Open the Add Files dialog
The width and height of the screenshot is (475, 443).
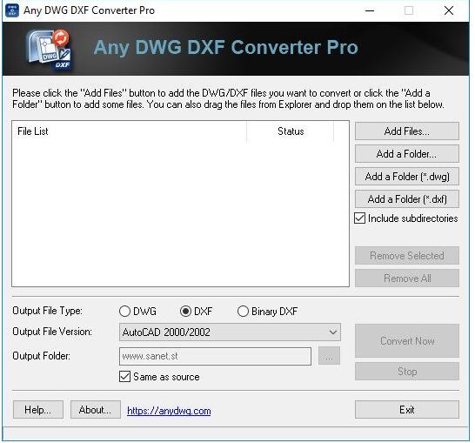pyautogui.click(x=407, y=131)
